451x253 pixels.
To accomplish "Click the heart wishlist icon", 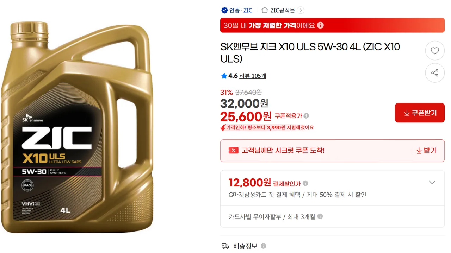I will [x=435, y=51].
